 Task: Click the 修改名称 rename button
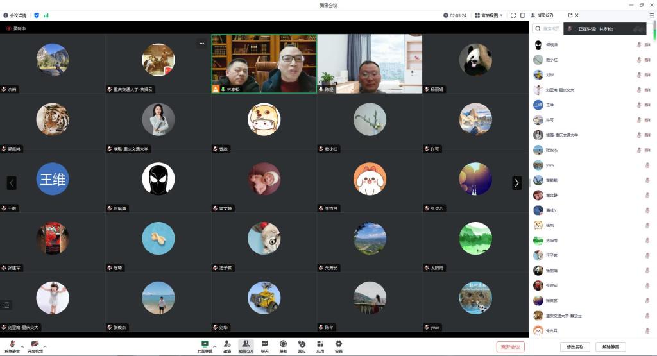[x=575, y=347]
